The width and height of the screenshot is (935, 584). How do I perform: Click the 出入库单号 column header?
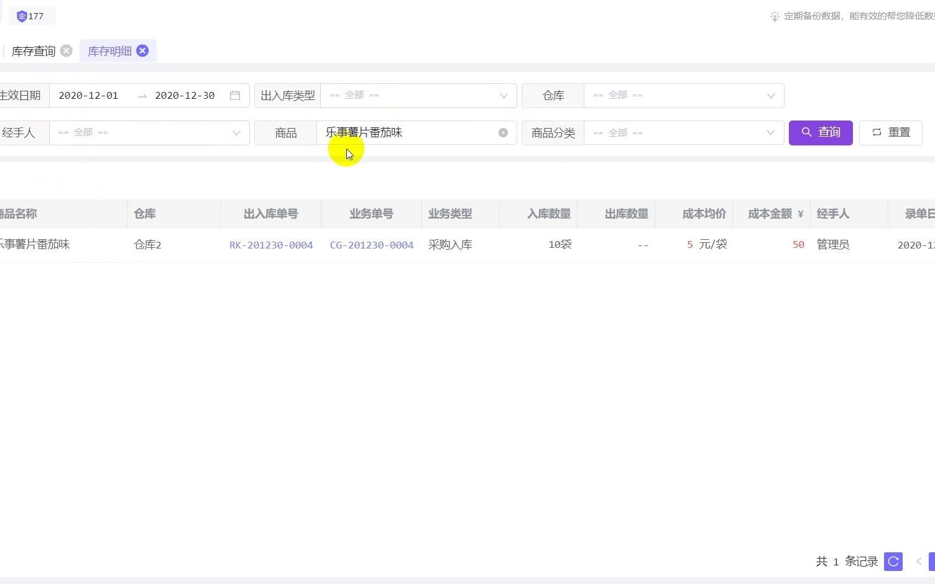pyautogui.click(x=270, y=214)
